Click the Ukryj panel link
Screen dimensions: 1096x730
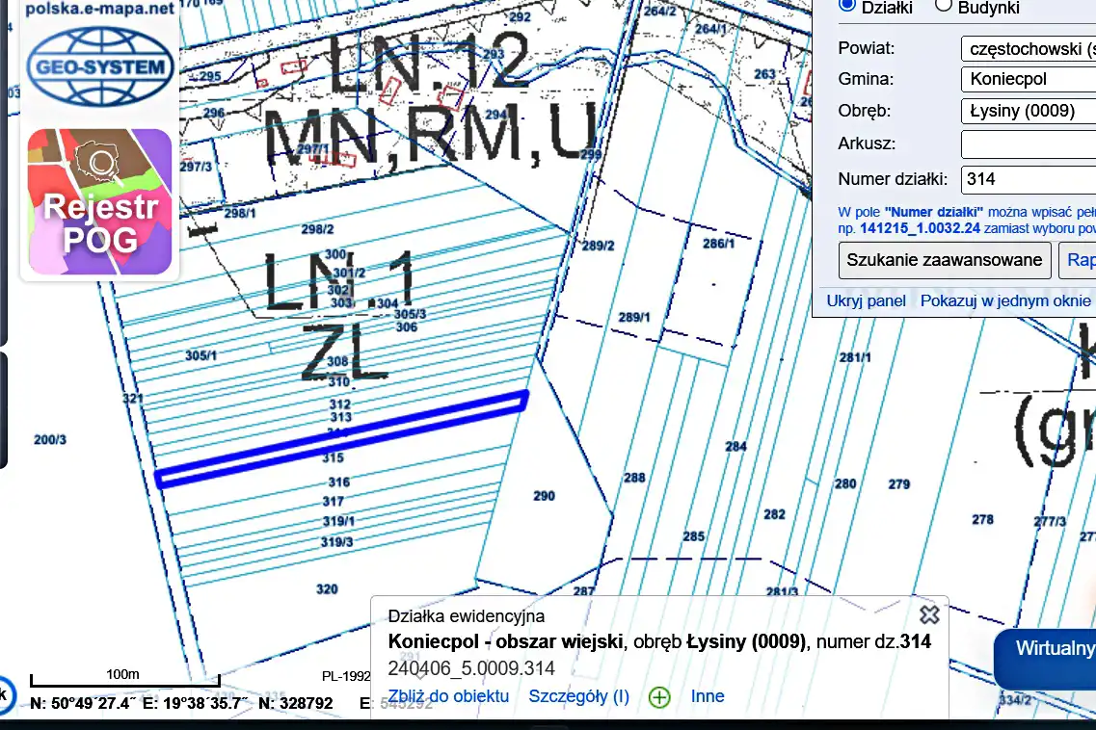(866, 300)
